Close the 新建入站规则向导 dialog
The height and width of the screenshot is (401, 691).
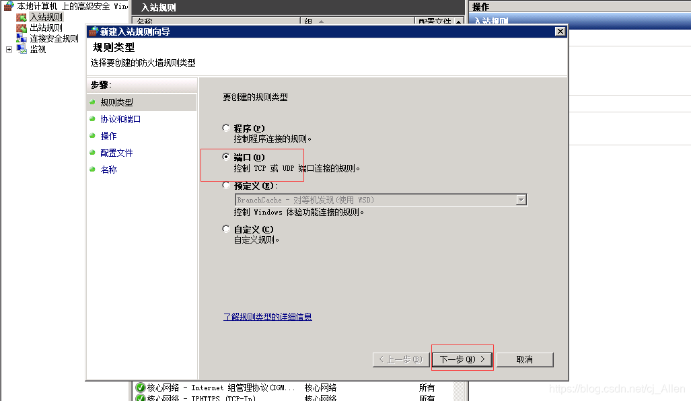(x=560, y=32)
